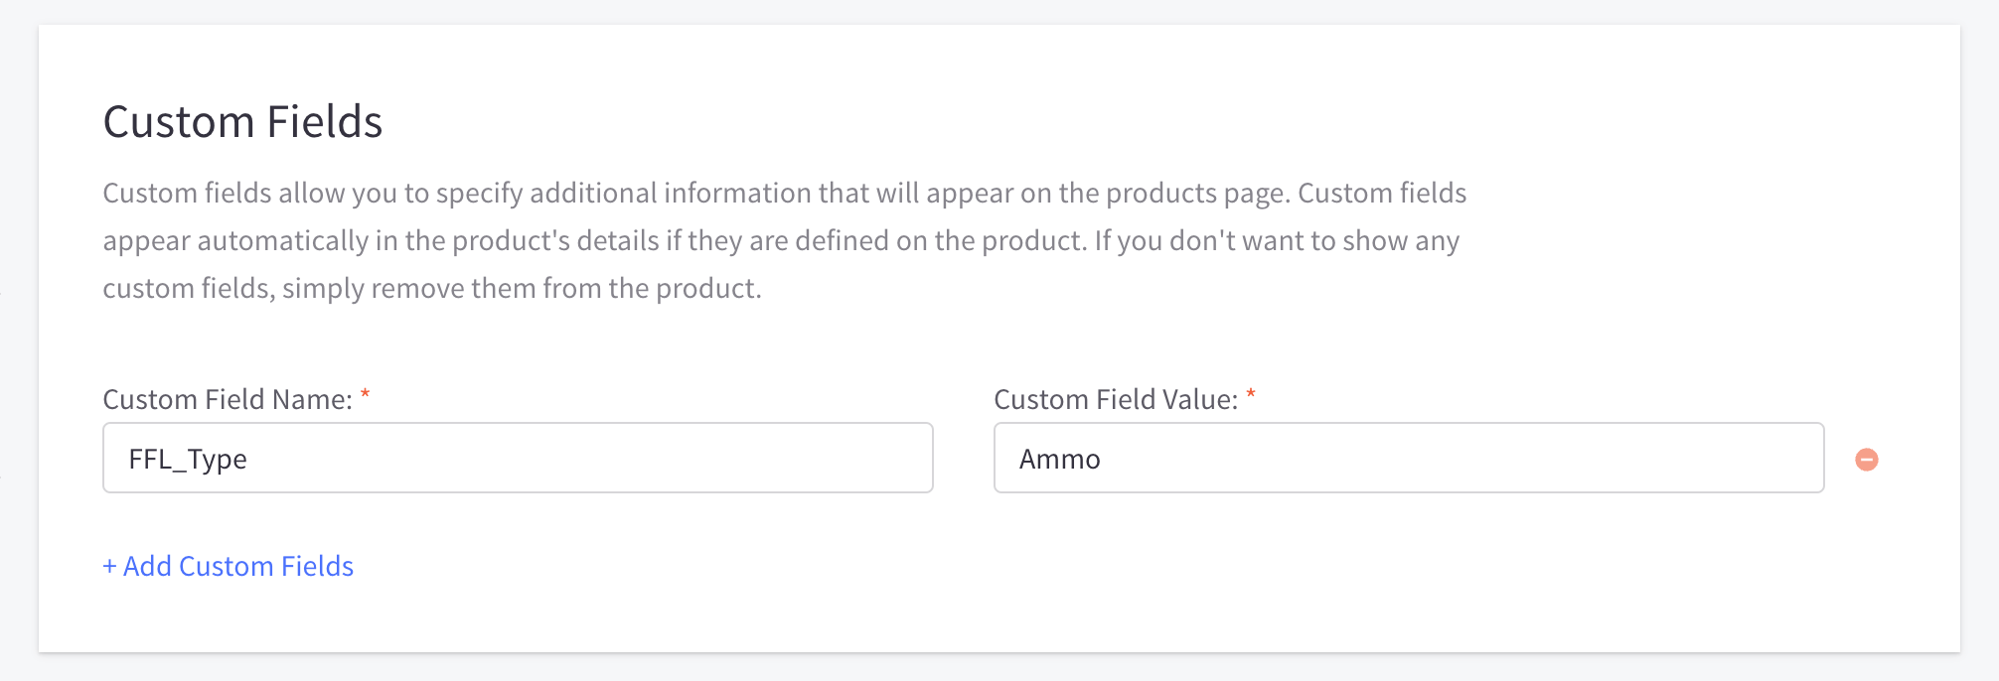Place cursor on the Ammo text
Screen dimensions: 1999x681
(x=1059, y=460)
